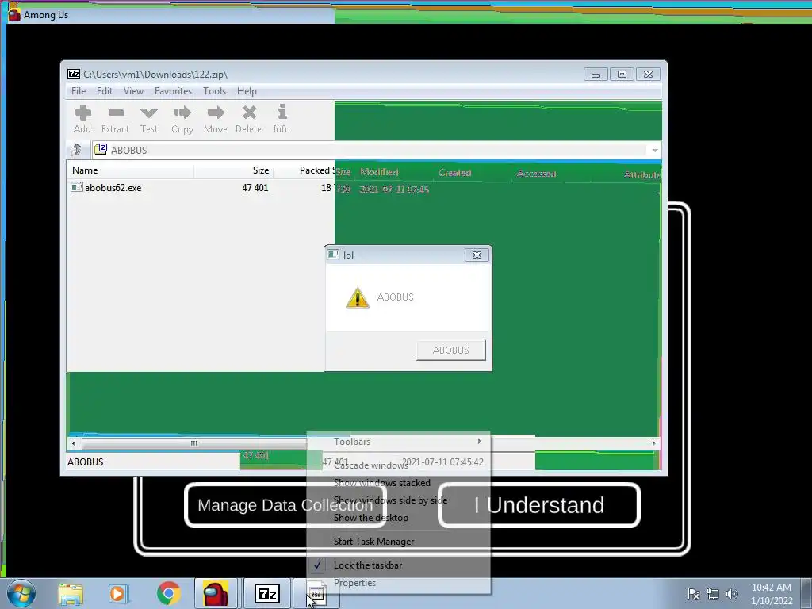The height and width of the screenshot is (609, 812).
Task: Run the Test archive tool
Action: (x=149, y=119)
